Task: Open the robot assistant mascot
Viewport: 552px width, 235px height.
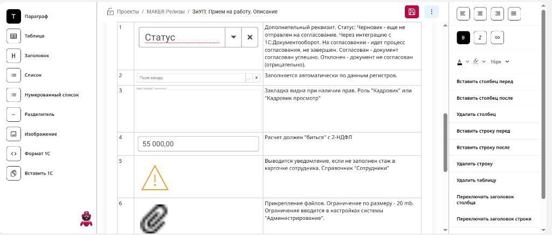Action: point(86,218)
